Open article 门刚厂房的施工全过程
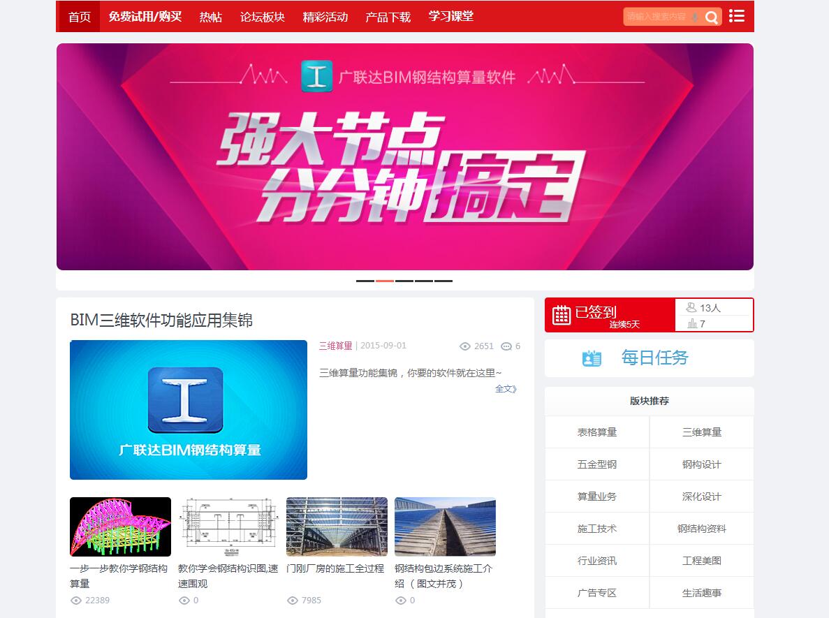 pyautogui.click(x=335, y=569)
